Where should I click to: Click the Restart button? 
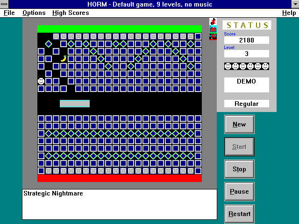pos(239,214)
